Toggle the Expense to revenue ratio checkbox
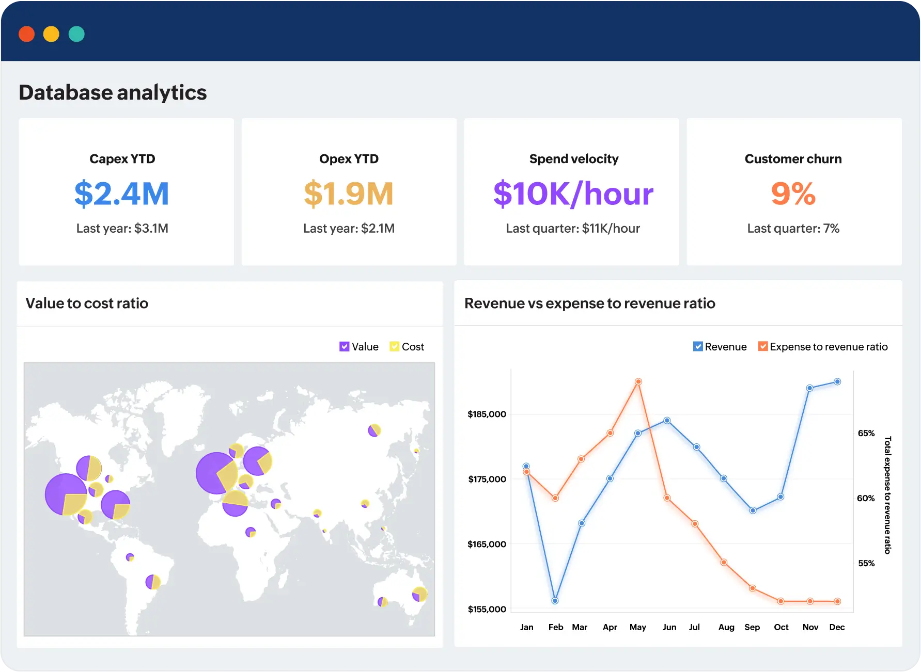Image resolution: width=921 pixels, height=672 pixels. 762,346
